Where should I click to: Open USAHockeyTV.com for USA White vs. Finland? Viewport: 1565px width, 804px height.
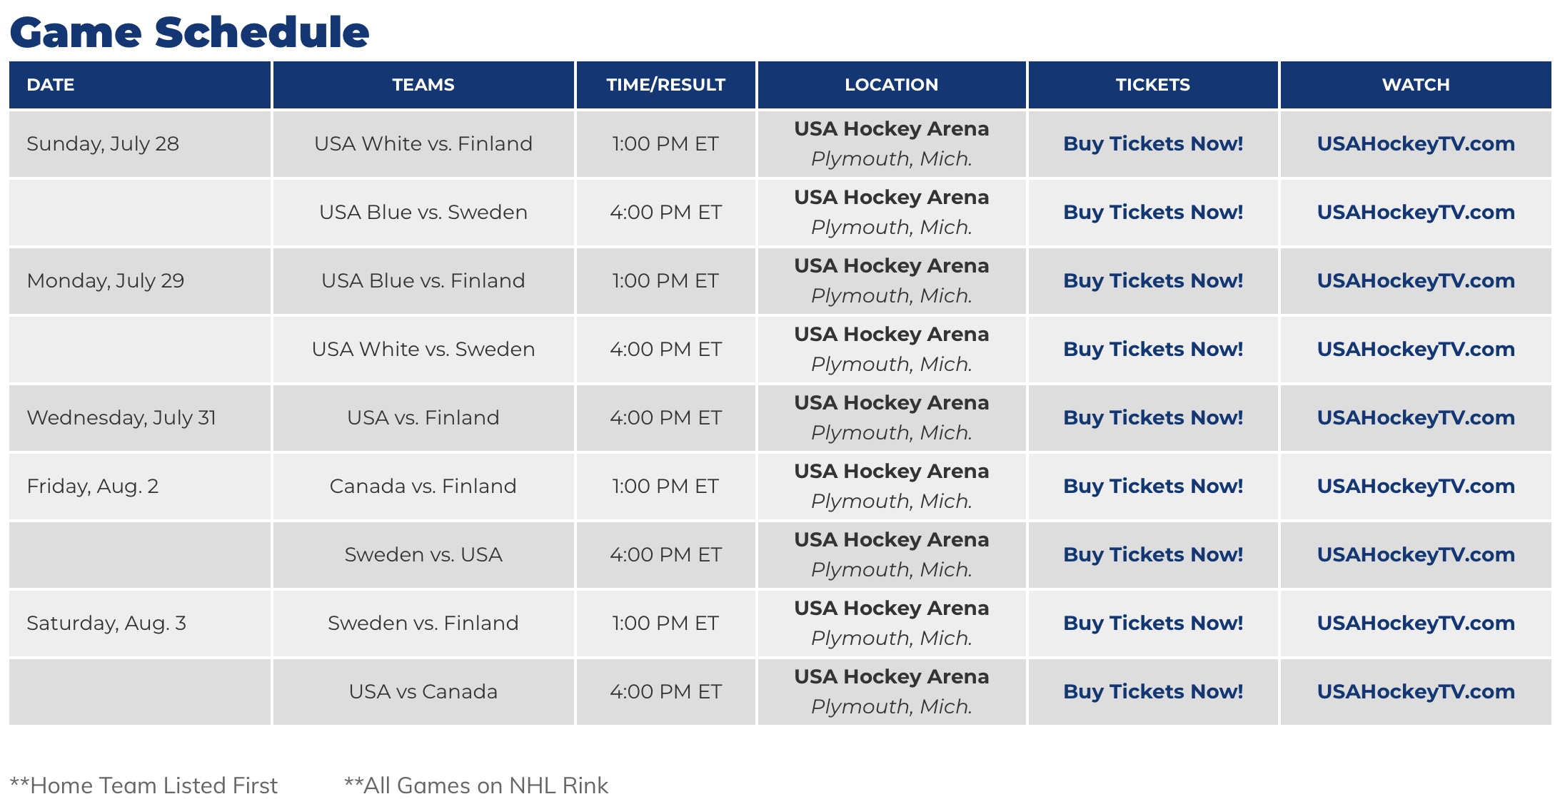[1416, 144]
